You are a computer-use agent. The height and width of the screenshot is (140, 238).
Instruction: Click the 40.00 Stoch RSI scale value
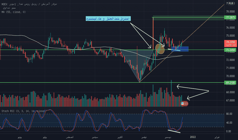coord(229,123)
